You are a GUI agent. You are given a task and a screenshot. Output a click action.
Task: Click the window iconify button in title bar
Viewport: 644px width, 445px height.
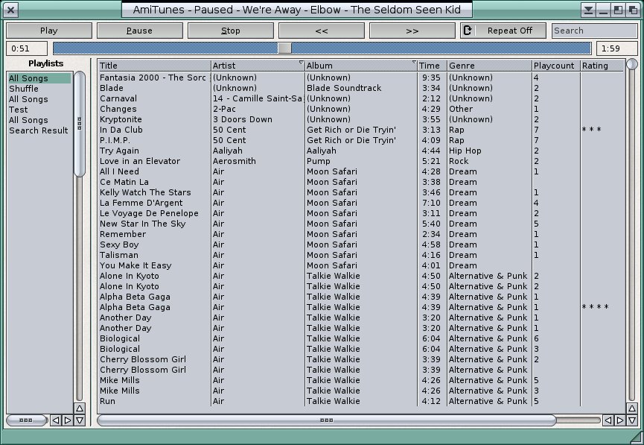pos(603,10)
